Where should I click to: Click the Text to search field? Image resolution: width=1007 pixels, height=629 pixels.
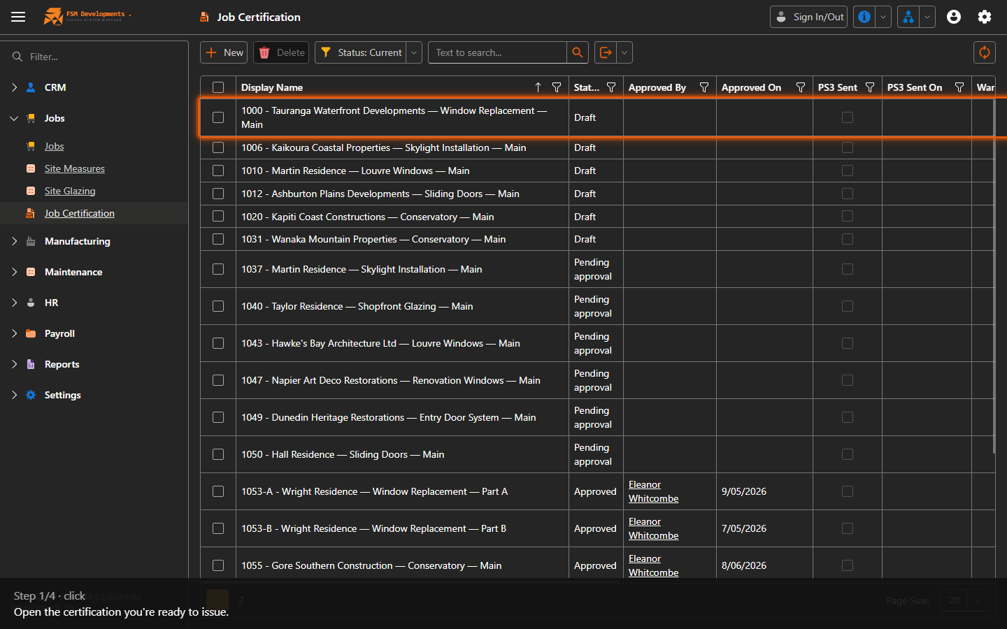(497, 52)
